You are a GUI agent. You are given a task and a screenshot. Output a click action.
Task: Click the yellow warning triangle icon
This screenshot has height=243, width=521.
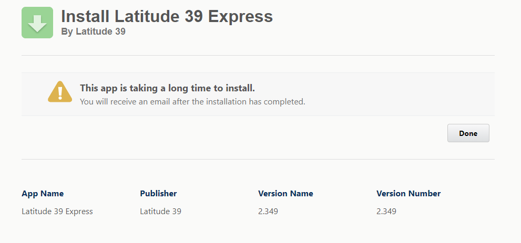pos(60,92)
